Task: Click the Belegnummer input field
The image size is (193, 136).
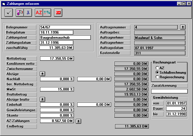Action: pos(65,27)
